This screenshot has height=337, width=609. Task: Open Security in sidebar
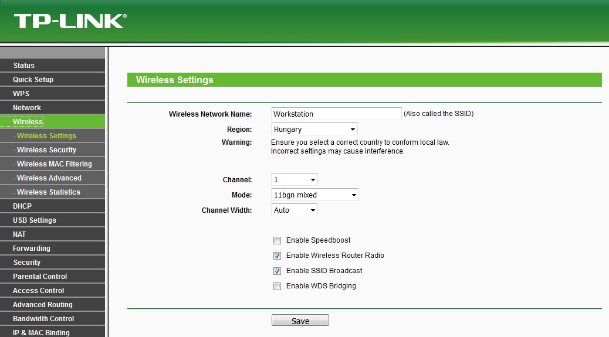coord(52,262)
